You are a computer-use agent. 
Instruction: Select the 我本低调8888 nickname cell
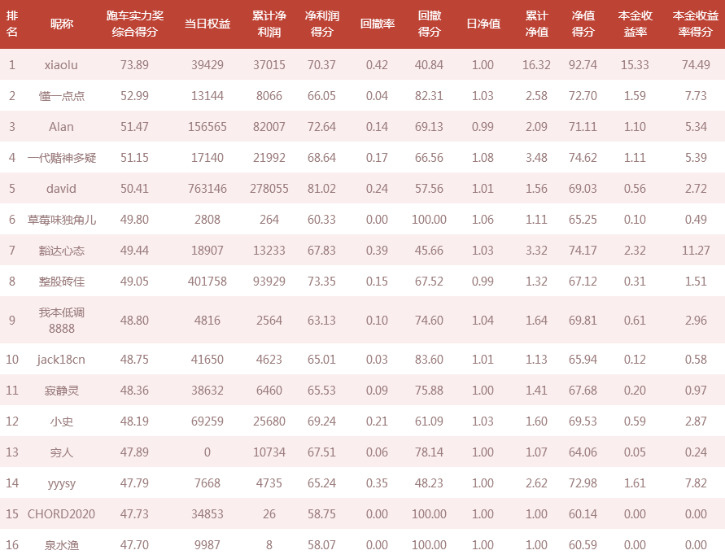pyautogui.click(x=62, y=321)
